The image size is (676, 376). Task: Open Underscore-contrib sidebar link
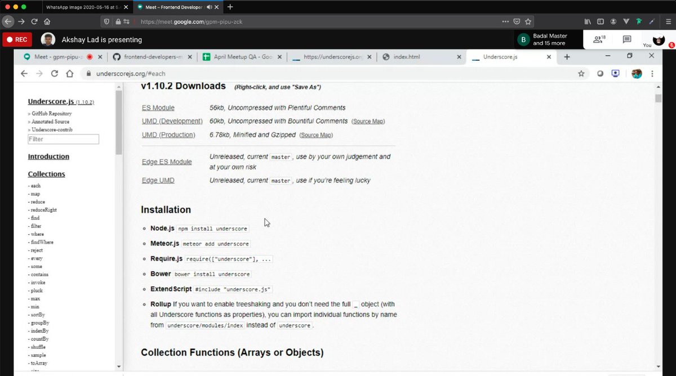pos(52,129)
